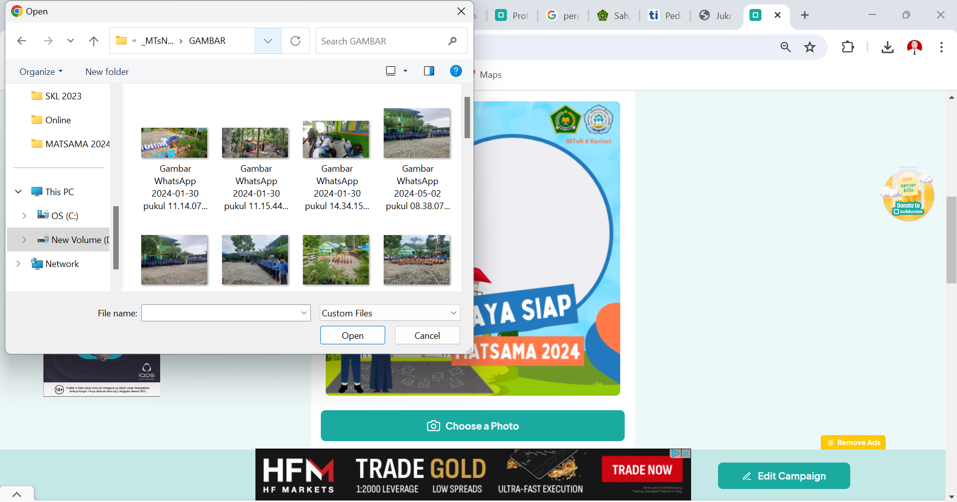Open the Organize menu

point(41,72)
